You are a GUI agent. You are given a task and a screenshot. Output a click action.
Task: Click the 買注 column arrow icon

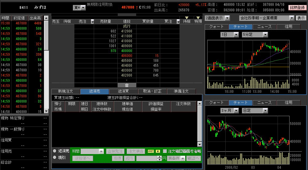click(178, 21)
